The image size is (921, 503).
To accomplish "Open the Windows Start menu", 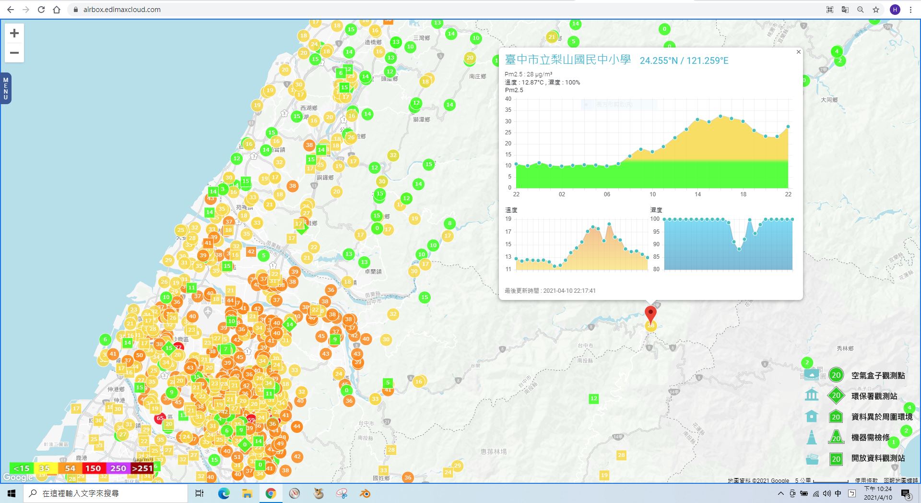I will [12, 493].
